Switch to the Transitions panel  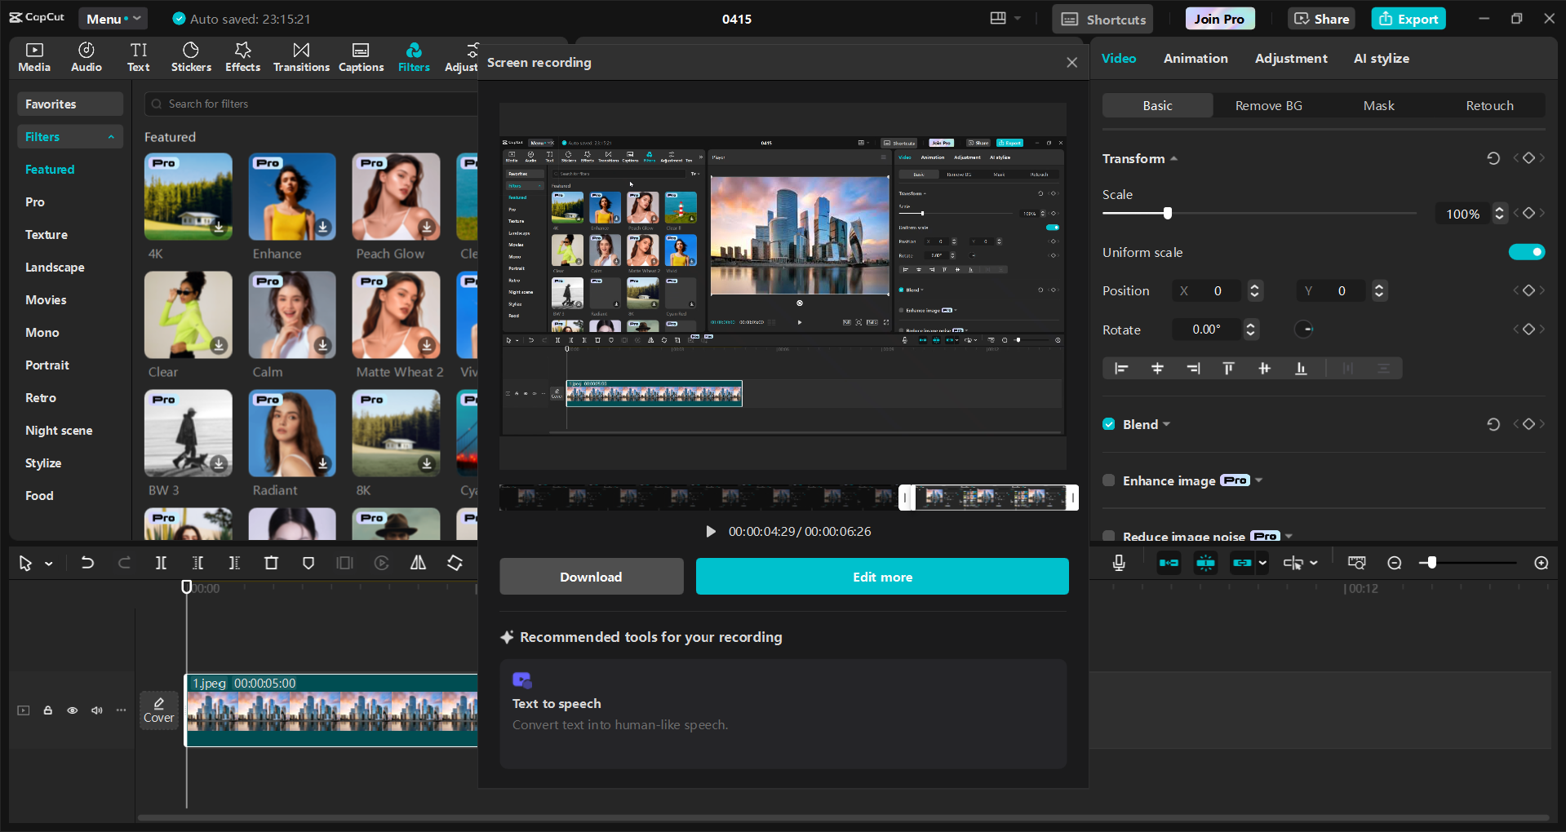pyautogui.click(x=300, y=55)
